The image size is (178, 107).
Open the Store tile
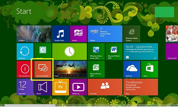click(x=150, y=69)
